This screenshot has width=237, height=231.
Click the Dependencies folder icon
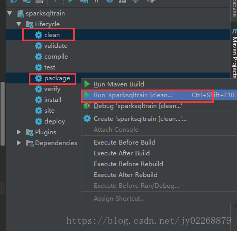29,144
